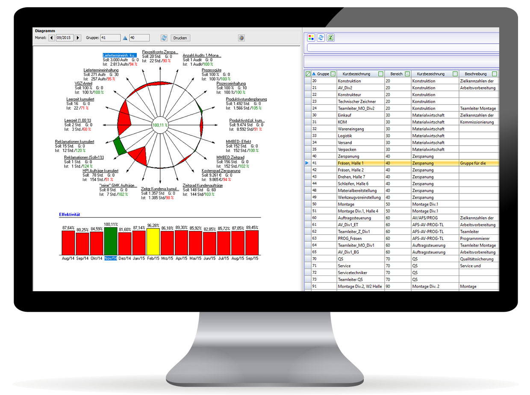Select the yellow Feb/15 effectiveness bar

point(153,242)
